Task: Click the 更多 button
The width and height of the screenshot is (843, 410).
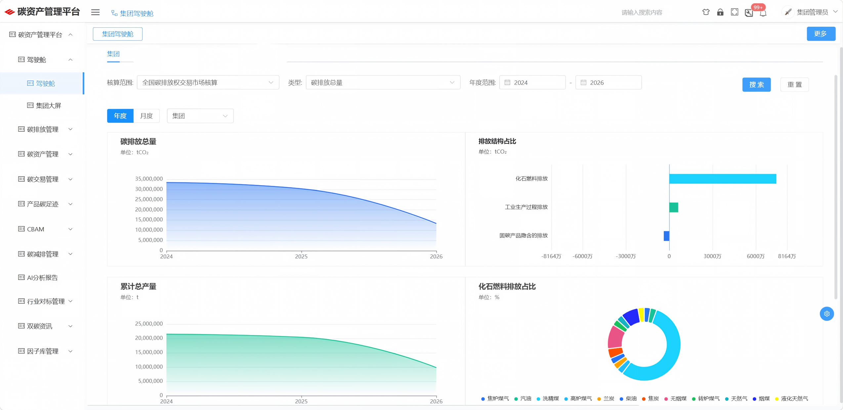Action: pos(821,34)
